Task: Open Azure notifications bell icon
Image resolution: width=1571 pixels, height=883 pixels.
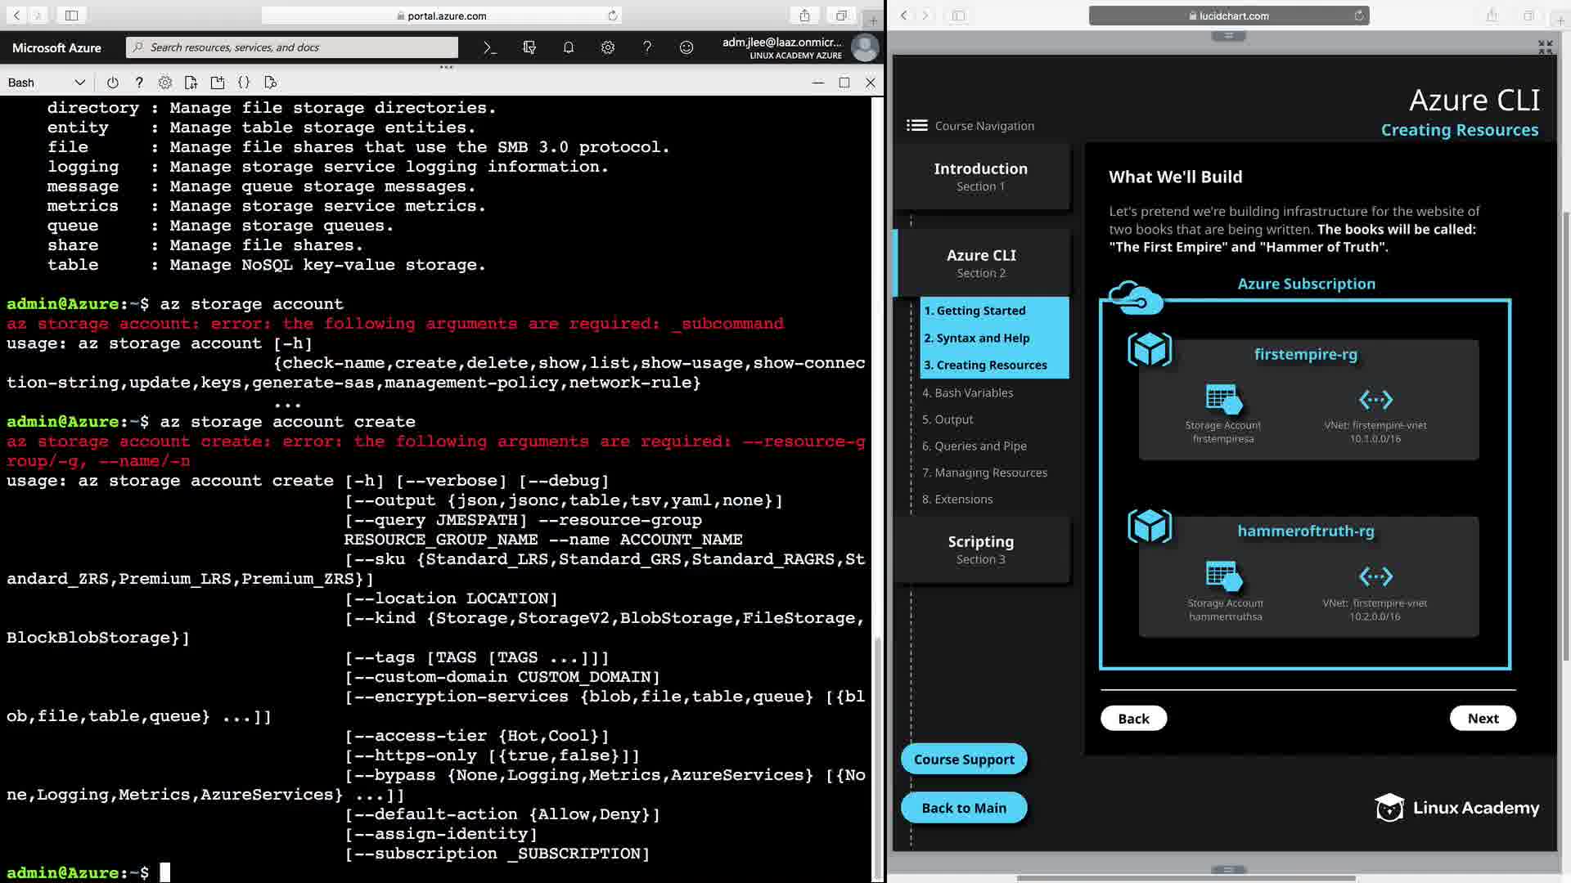Action: (x=568, y=47)
